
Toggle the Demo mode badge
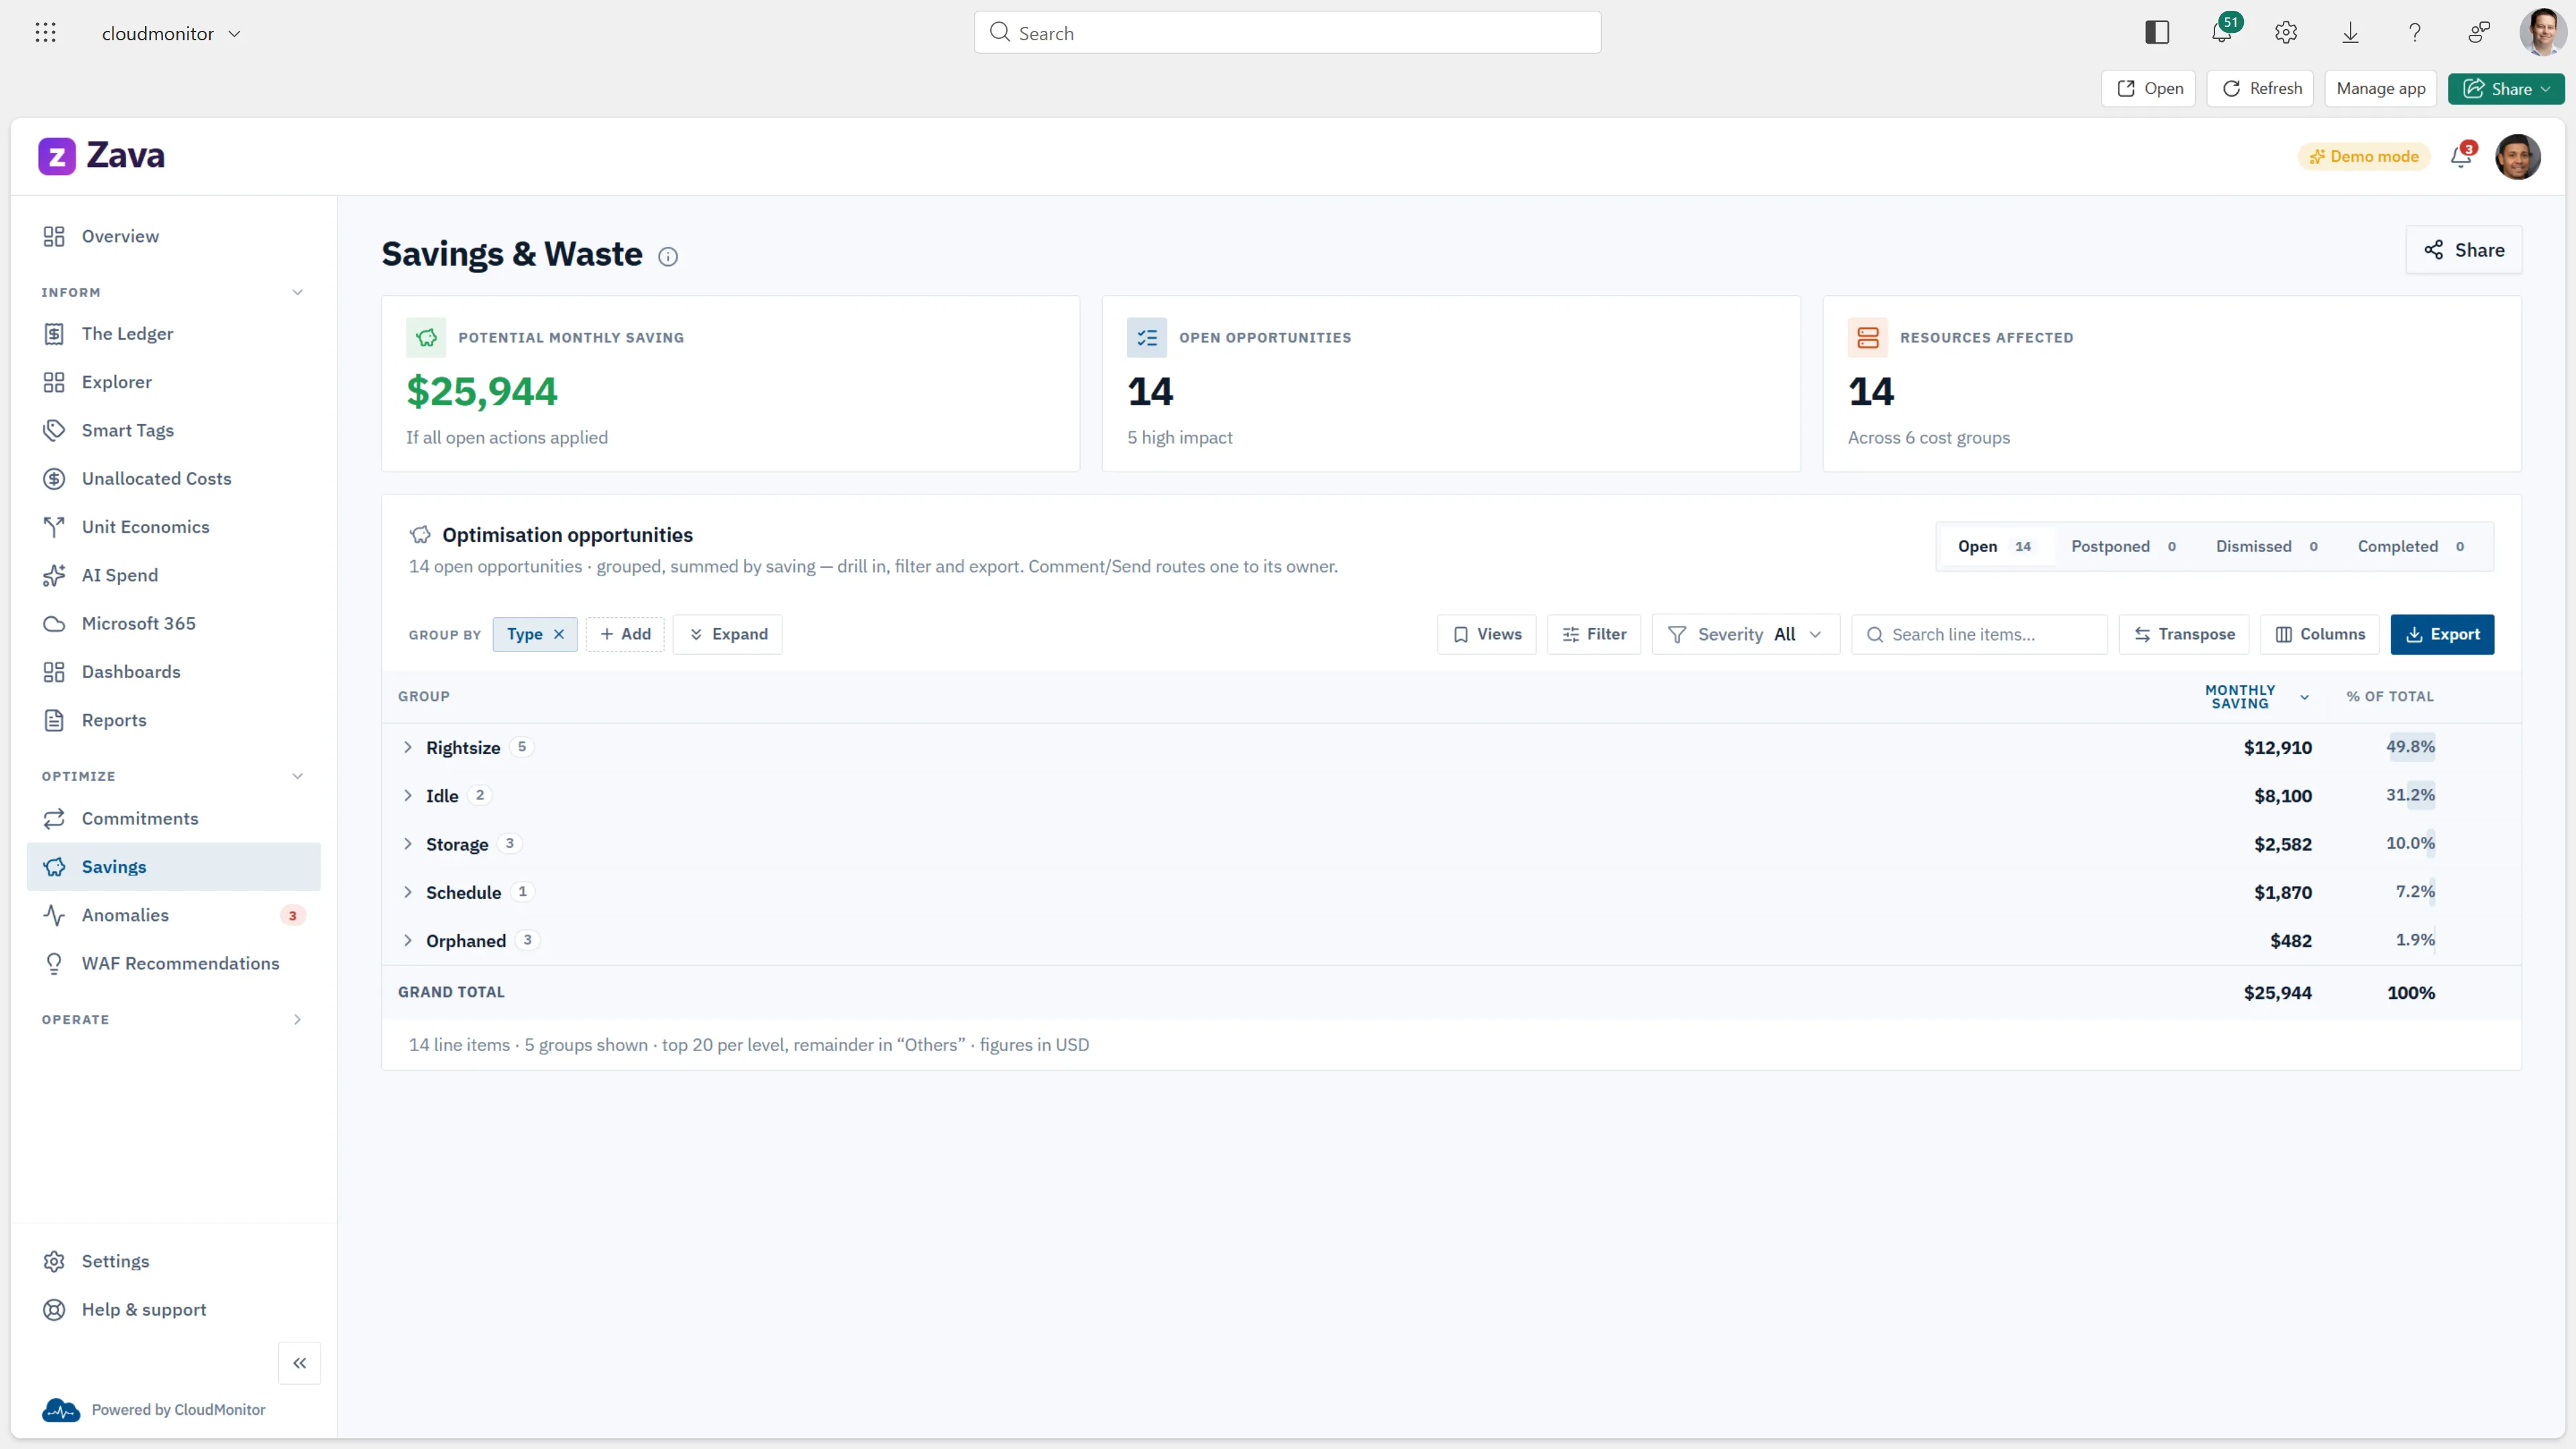point(2364,156)
